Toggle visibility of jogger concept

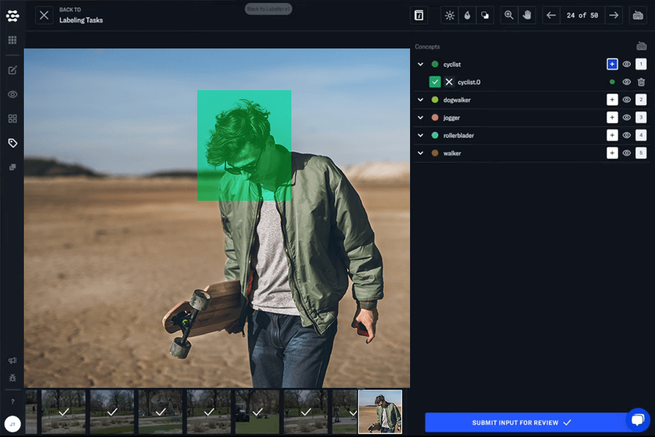coord(626,117)
